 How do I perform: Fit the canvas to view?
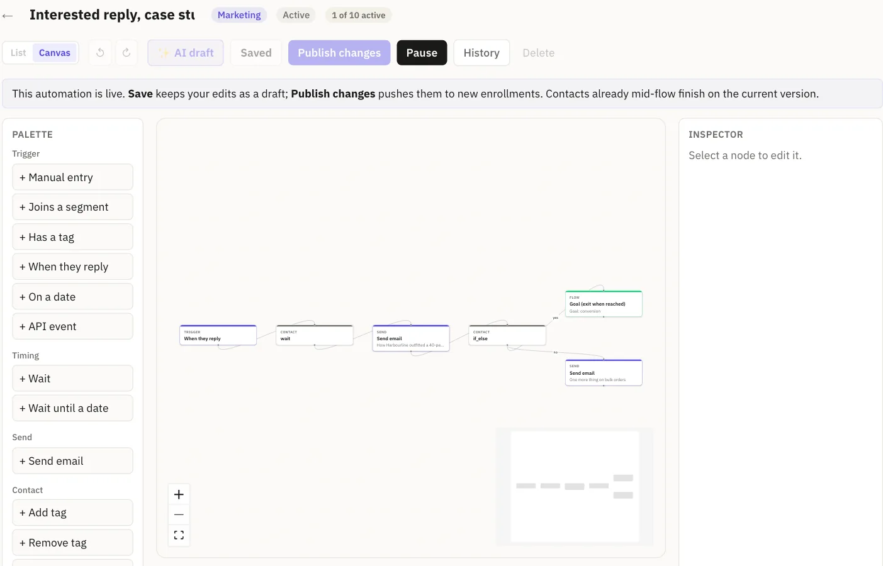pyautogui.click(x=179, y=535)
